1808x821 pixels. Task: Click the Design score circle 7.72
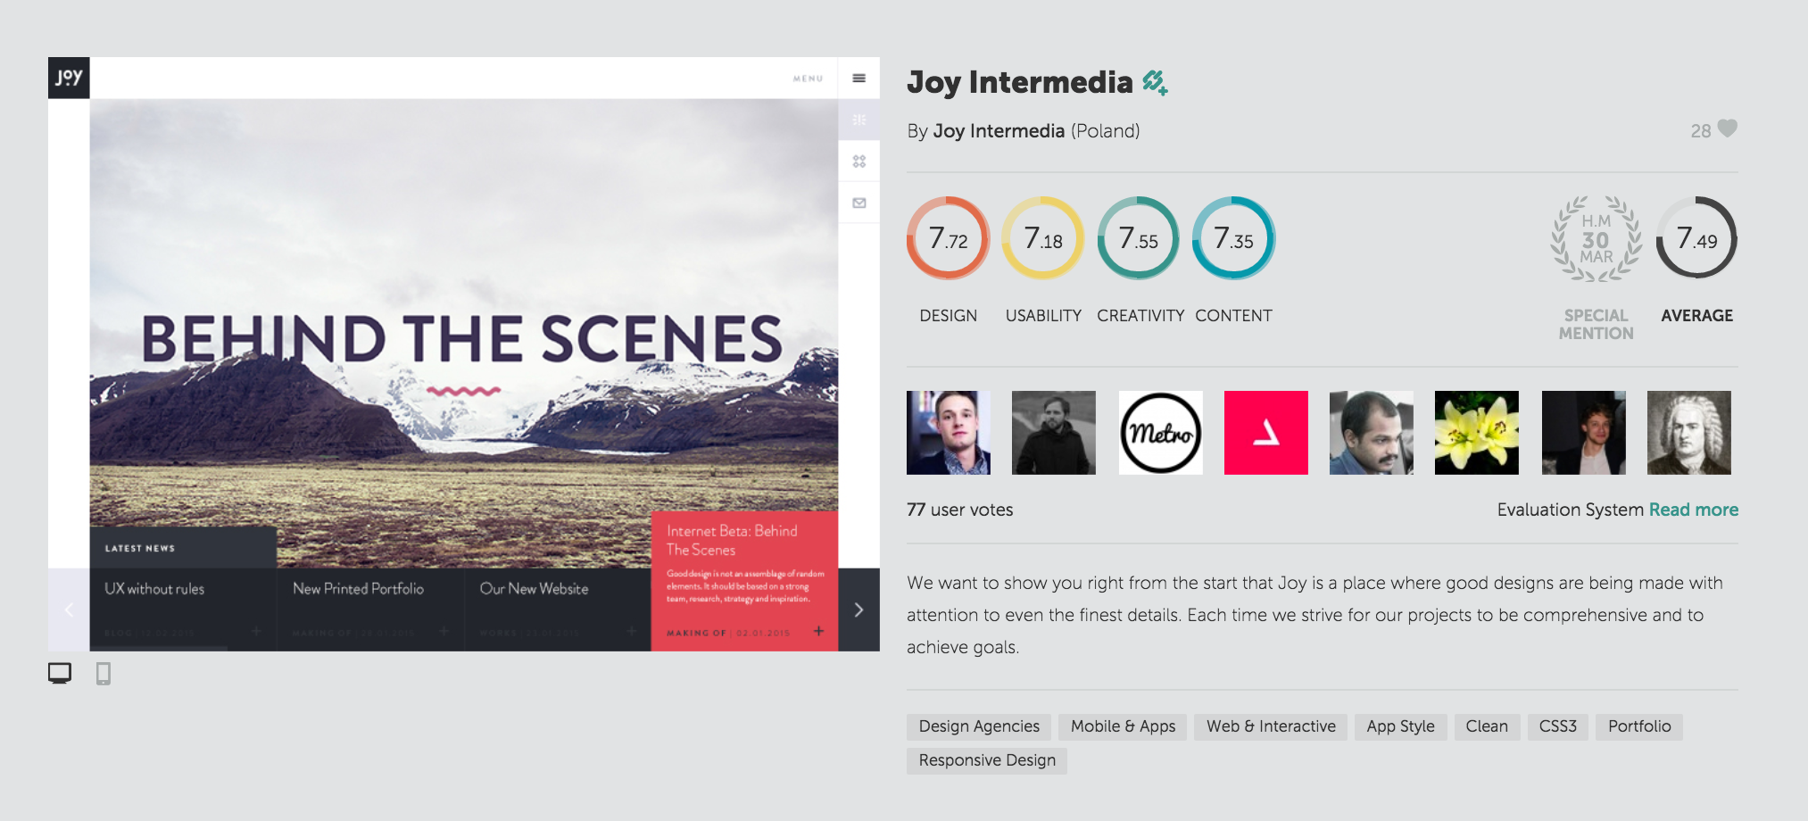949,238
